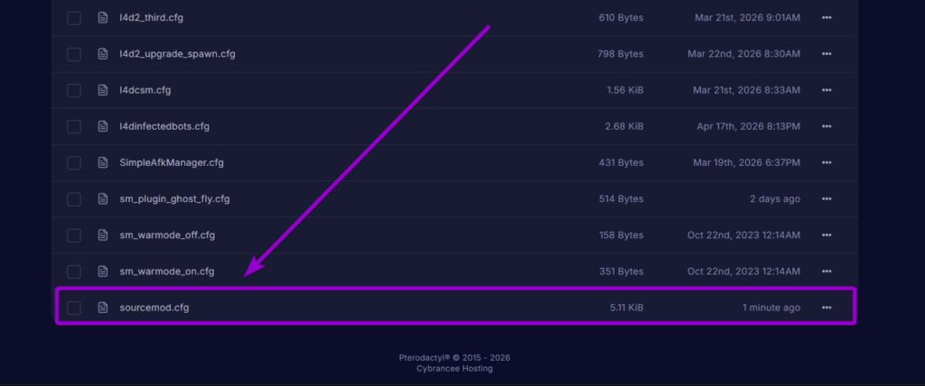
Task: Open l4dinfectedbots.cfg for editing
Action: [164, 126]
